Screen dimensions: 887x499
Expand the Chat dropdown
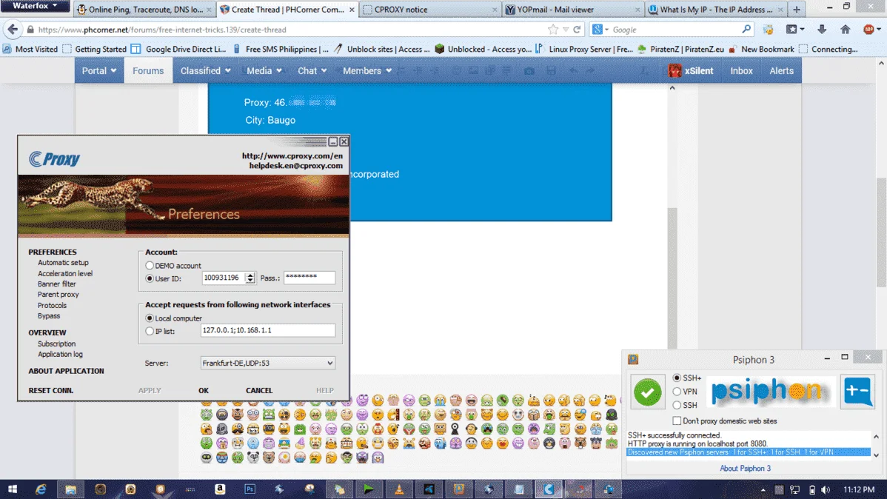pos(312,71)
